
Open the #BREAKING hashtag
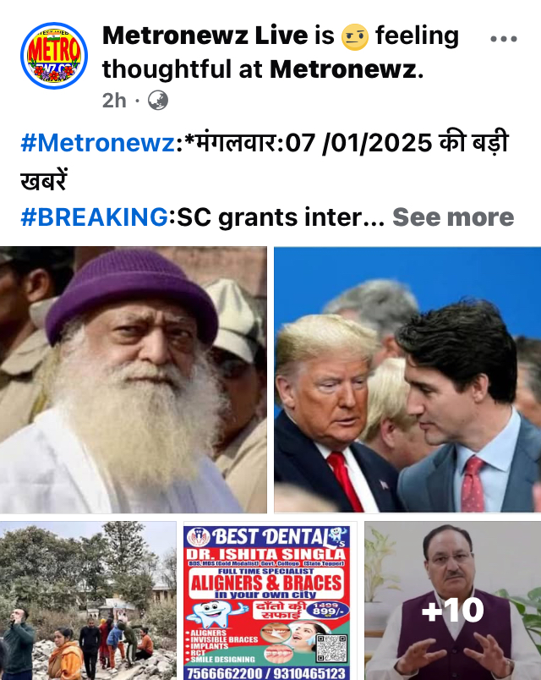[x=95, y=217]
